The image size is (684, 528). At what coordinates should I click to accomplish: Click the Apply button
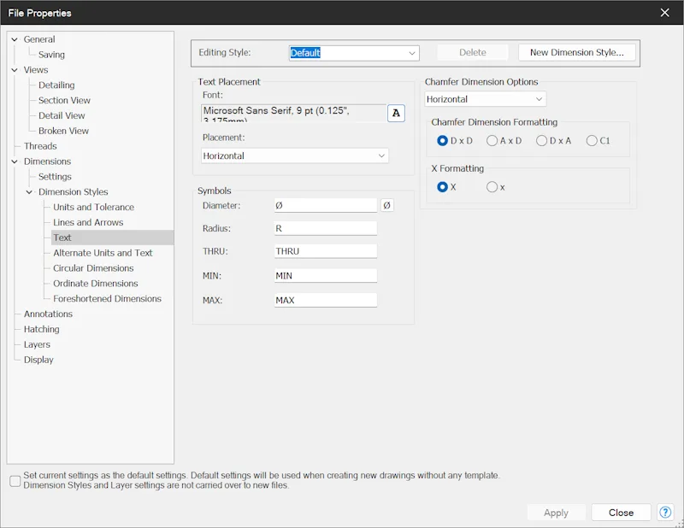pos(556,513)
